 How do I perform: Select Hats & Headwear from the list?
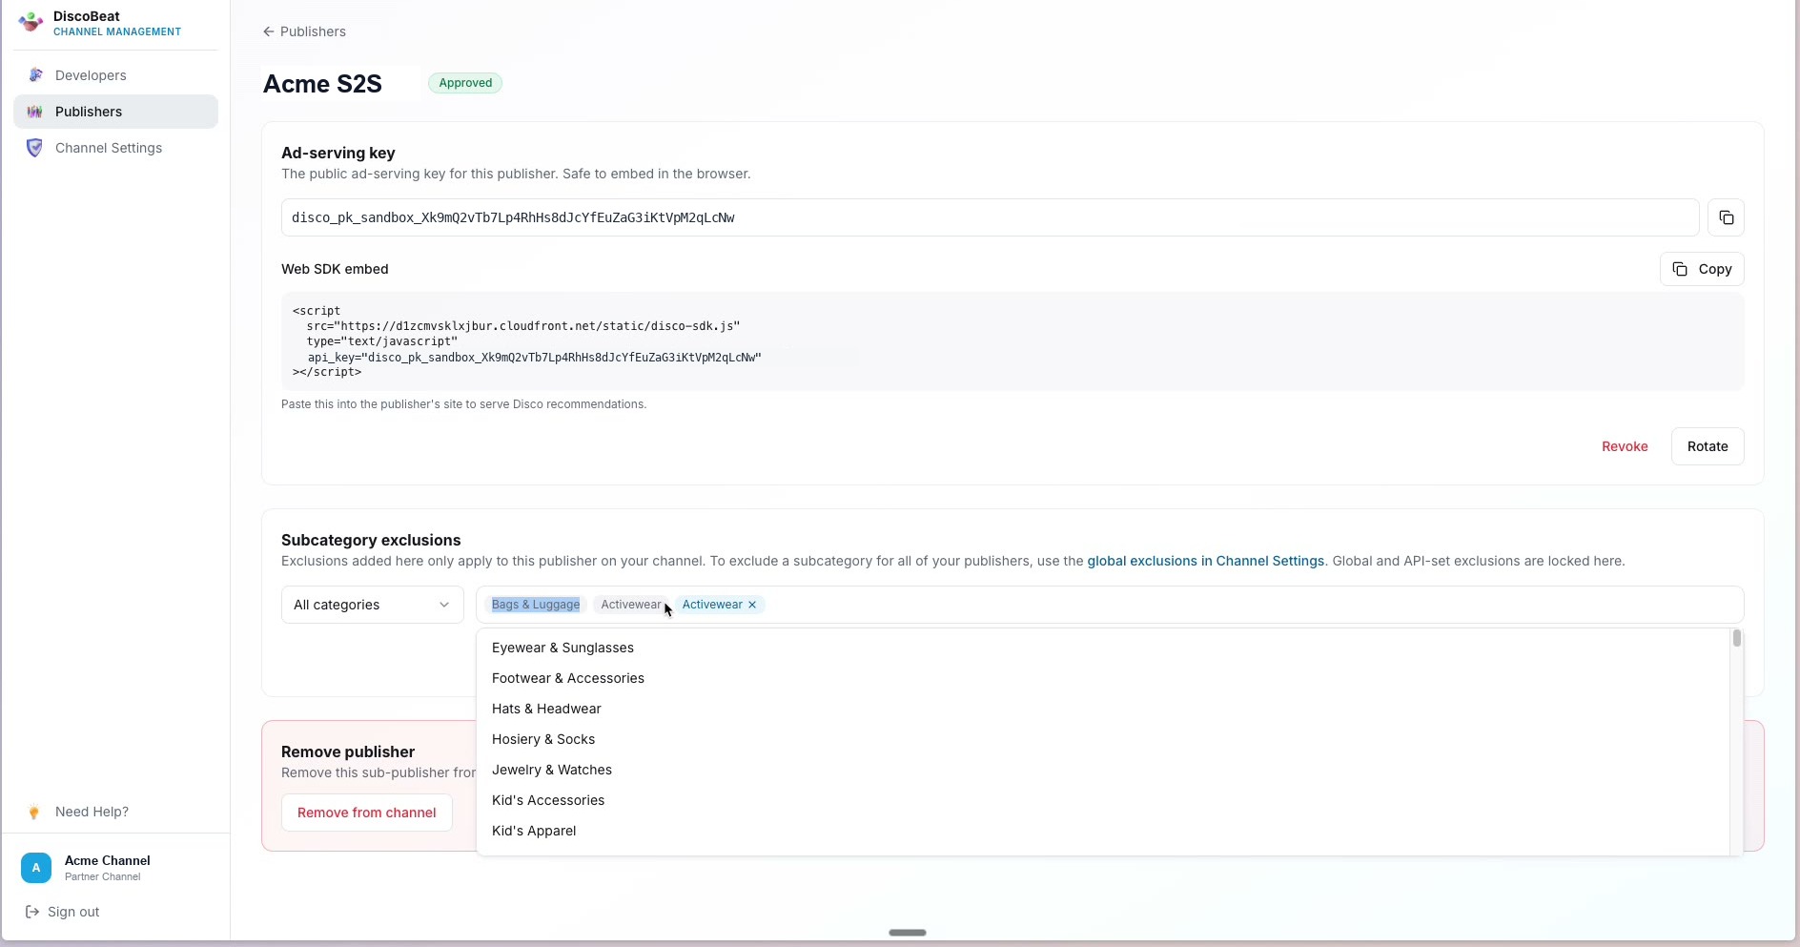[1103, 709]
